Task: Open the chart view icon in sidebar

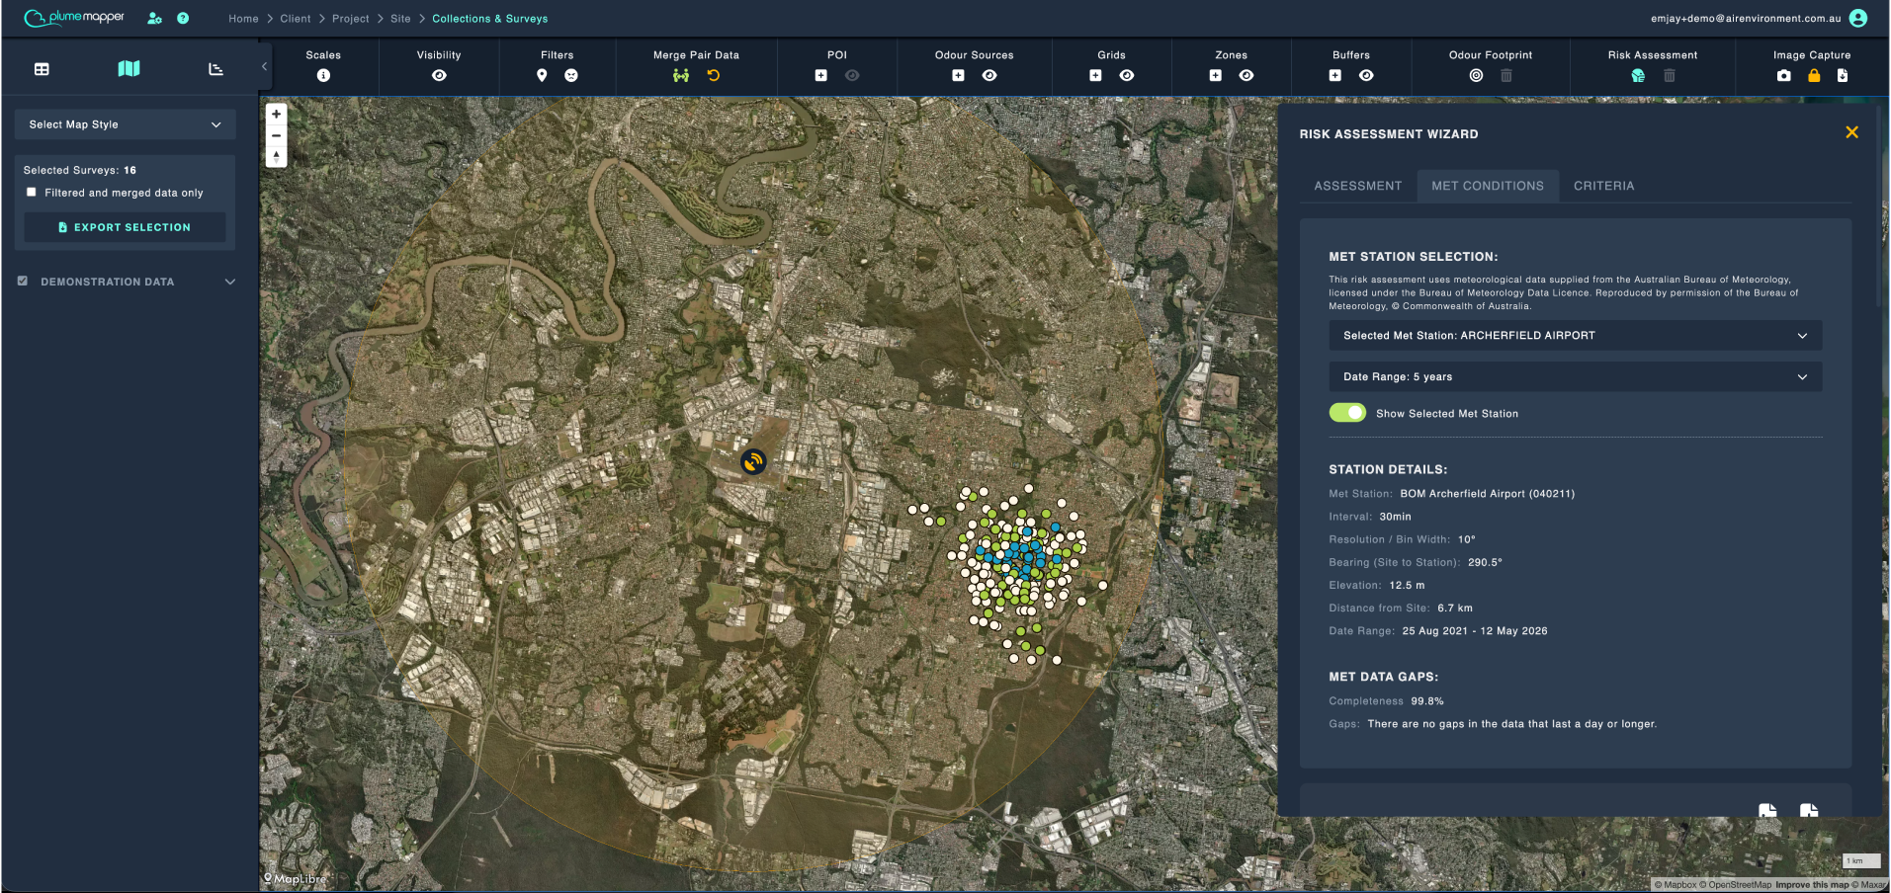Action: pos(215,69)
